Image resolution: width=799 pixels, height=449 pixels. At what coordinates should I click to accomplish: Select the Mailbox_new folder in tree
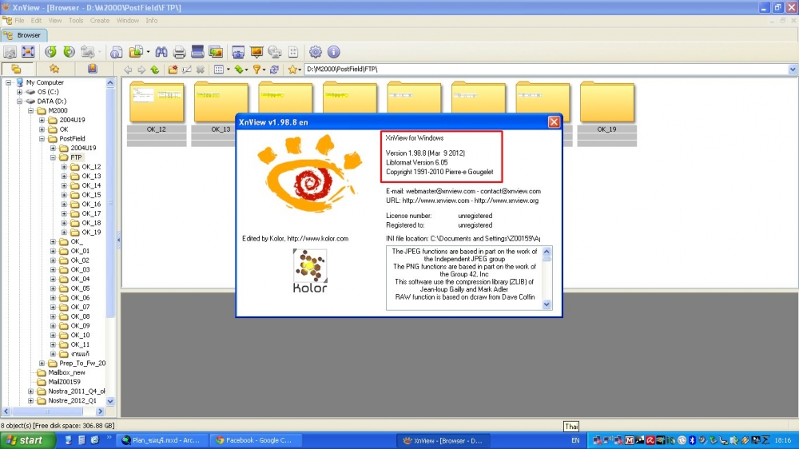click(x=66, y=372)
